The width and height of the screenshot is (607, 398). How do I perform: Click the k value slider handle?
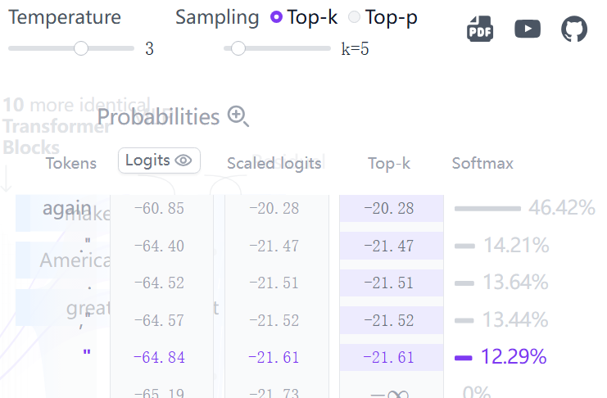[238, 48]
